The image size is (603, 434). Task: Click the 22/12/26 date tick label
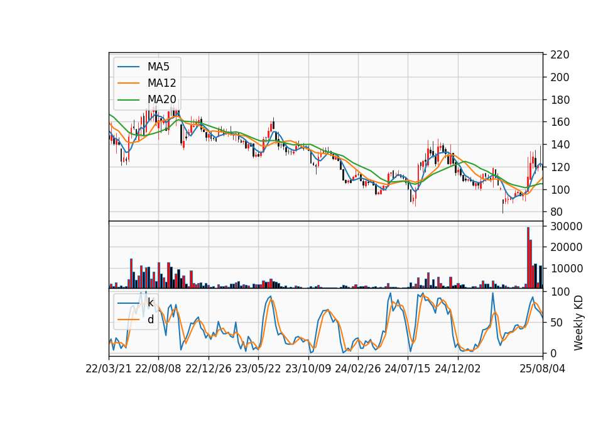pos(209,369)
